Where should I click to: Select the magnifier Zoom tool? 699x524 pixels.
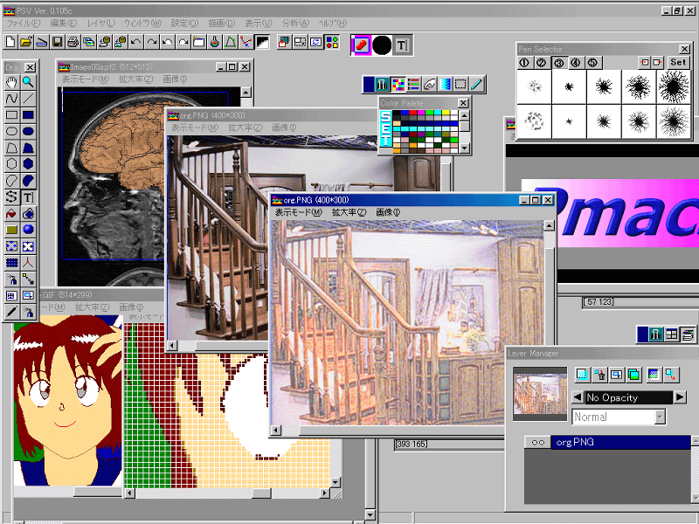[x=28, y=82]
